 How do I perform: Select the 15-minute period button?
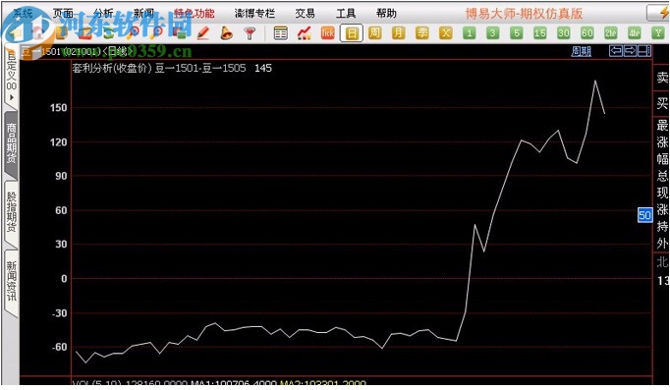(539, 32)
